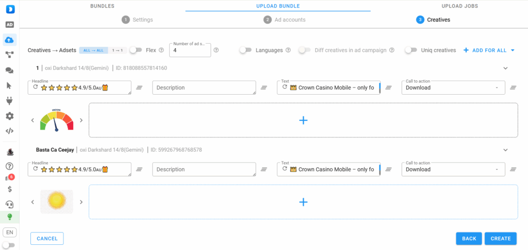Open first account Call to action dropdown
This screenshot has height=250, width=528.
(453, 87)
